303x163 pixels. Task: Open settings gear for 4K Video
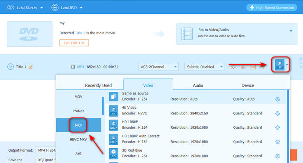click(277, 113)
